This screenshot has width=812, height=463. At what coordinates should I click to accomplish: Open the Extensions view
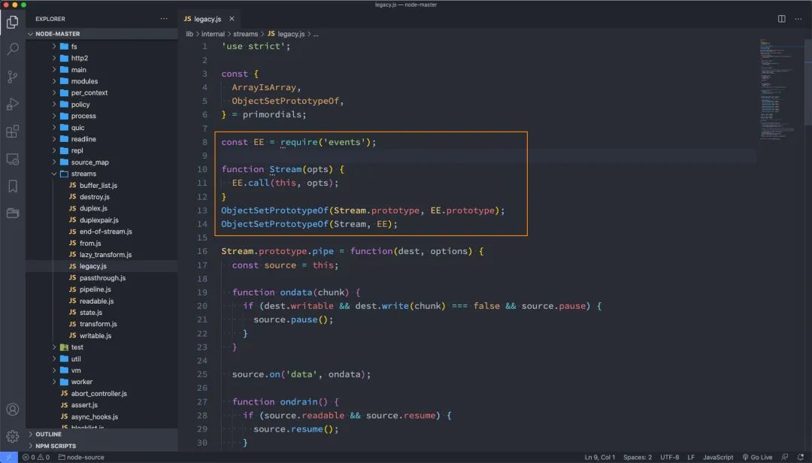[13, 132]
